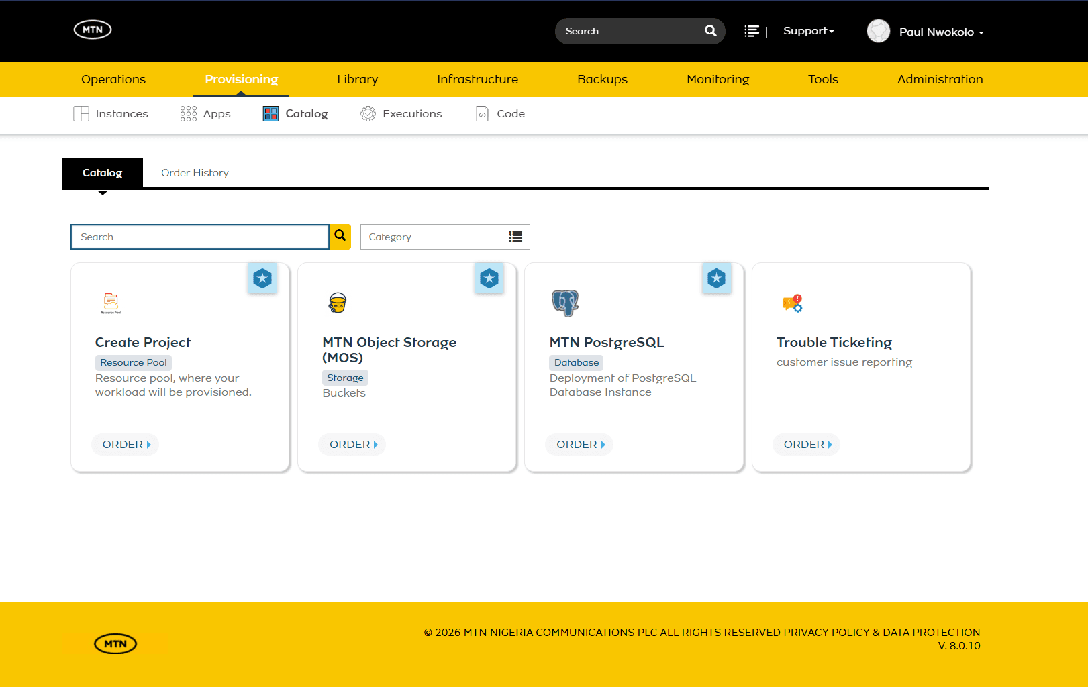Screen dimensions: 1088x687
Task: Order the Create Project item
Action: [x=126, y=444]
